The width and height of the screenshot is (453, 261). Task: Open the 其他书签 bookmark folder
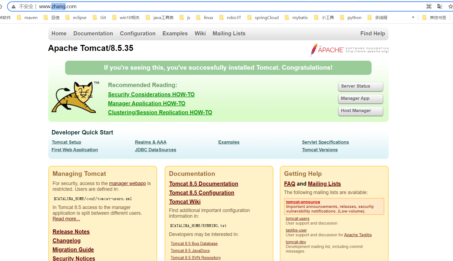click(434, 18)
